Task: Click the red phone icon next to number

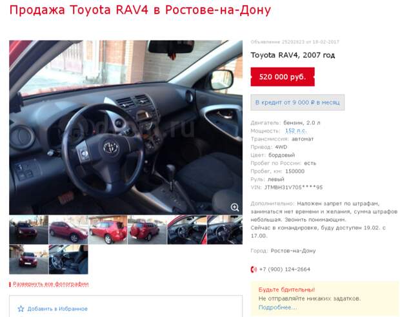Action: coord(254,269)
